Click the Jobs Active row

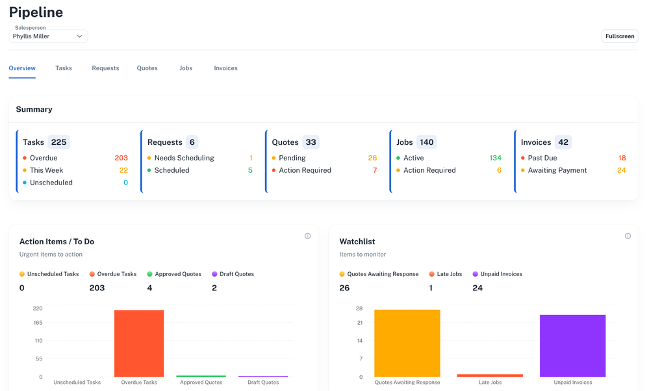click(x=449, y=158)
